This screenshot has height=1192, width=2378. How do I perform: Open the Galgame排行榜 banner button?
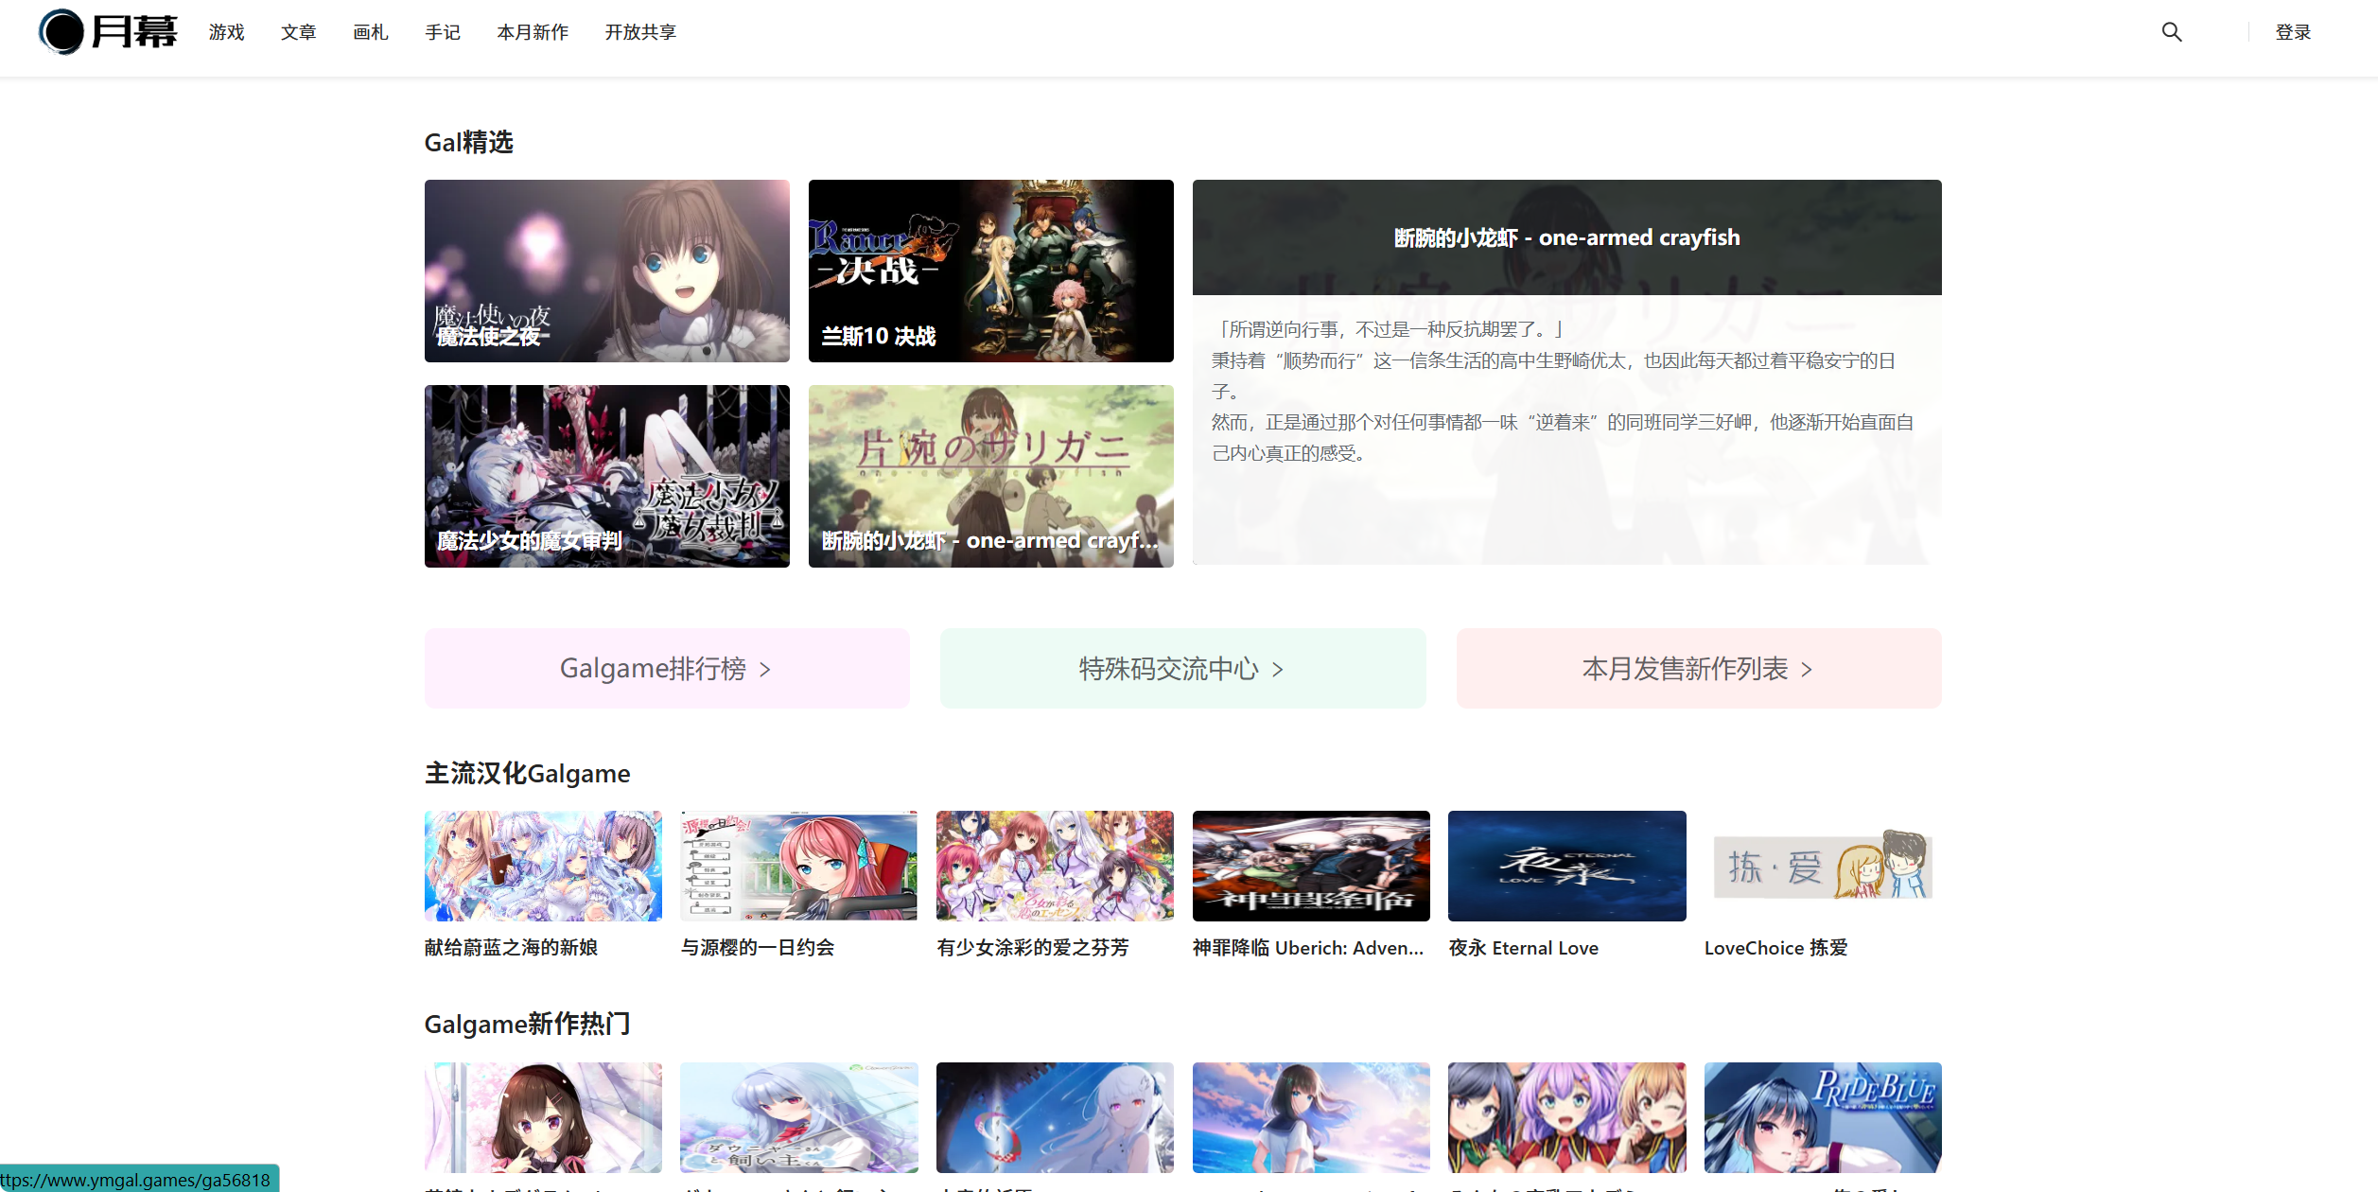[666, 669]
